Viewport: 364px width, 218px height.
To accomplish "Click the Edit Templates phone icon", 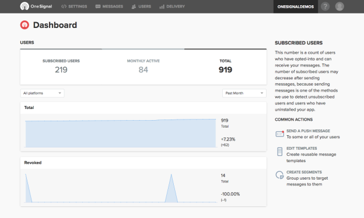I will pos(280,152).
